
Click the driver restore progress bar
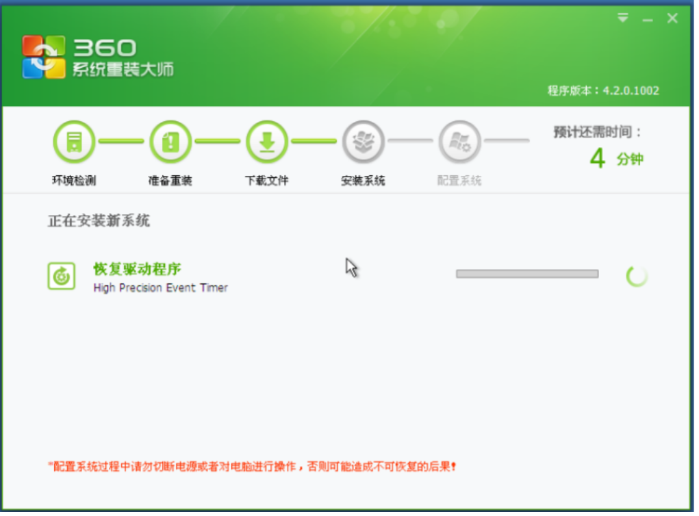(x=527, y=274)
